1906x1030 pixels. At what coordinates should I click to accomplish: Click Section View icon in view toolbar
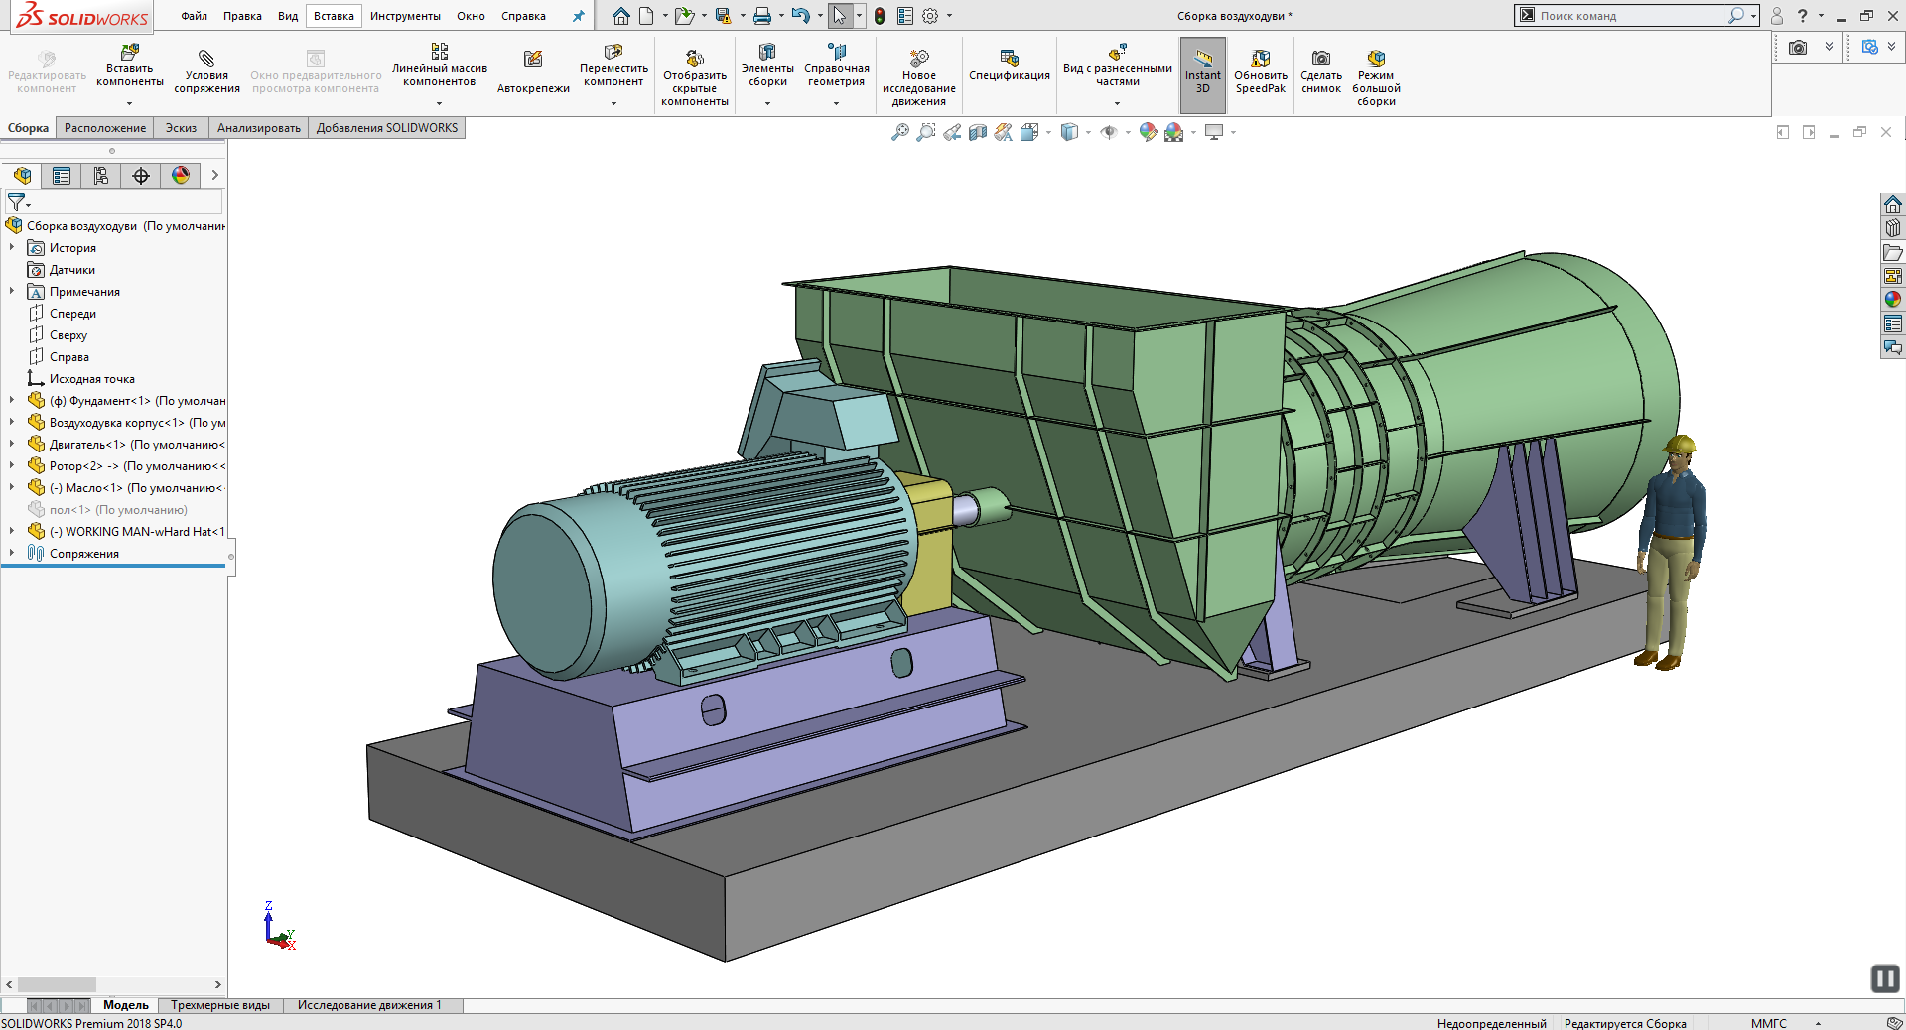click(978, 132)
